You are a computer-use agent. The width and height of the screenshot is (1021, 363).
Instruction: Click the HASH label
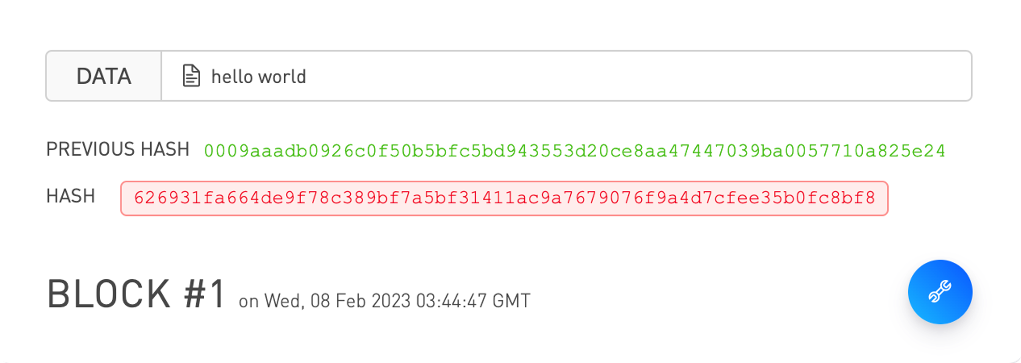coord(71,196)
